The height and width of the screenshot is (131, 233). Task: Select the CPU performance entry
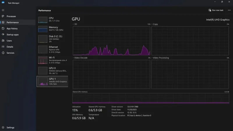52,20
